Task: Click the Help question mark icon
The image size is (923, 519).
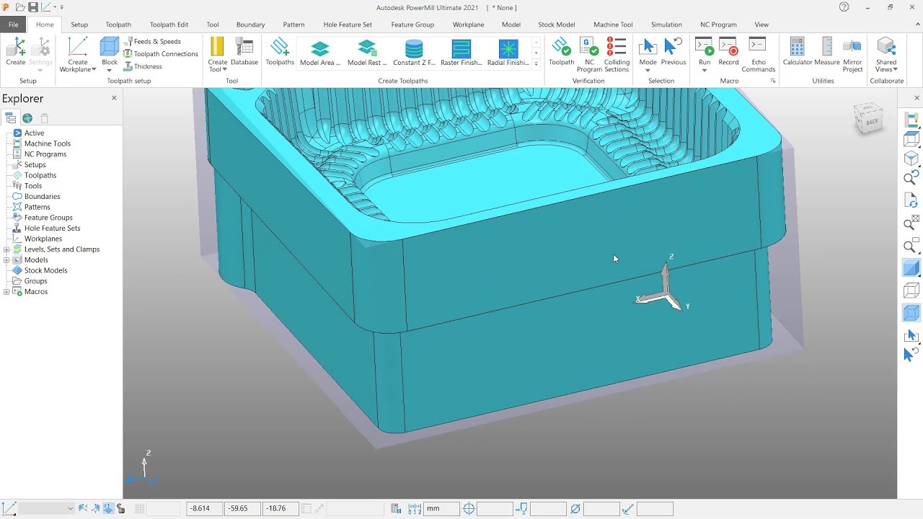Action: [844, 7]
